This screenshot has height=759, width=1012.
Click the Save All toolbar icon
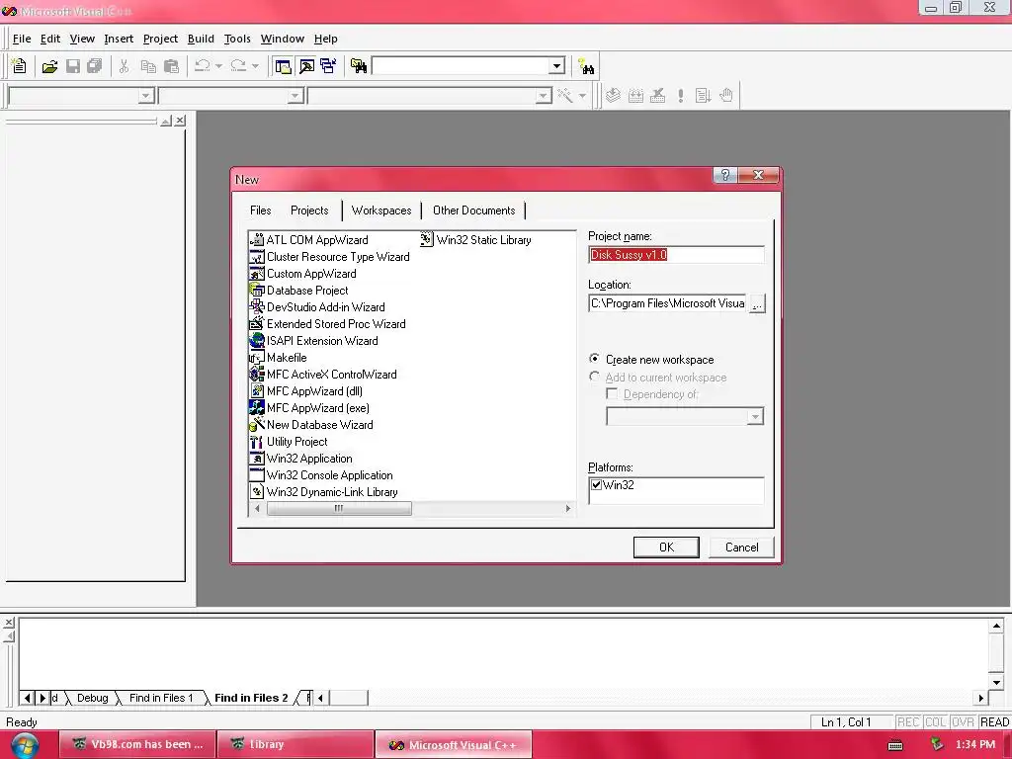pyautogui.click(x=95, y=66)
